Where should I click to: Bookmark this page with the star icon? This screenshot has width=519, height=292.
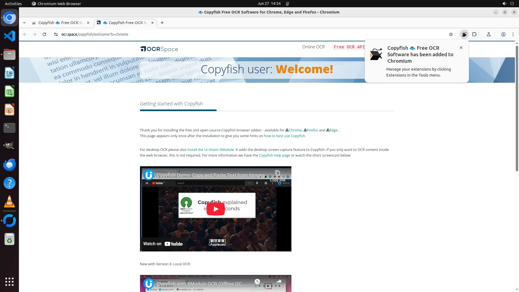click(451, 34)
